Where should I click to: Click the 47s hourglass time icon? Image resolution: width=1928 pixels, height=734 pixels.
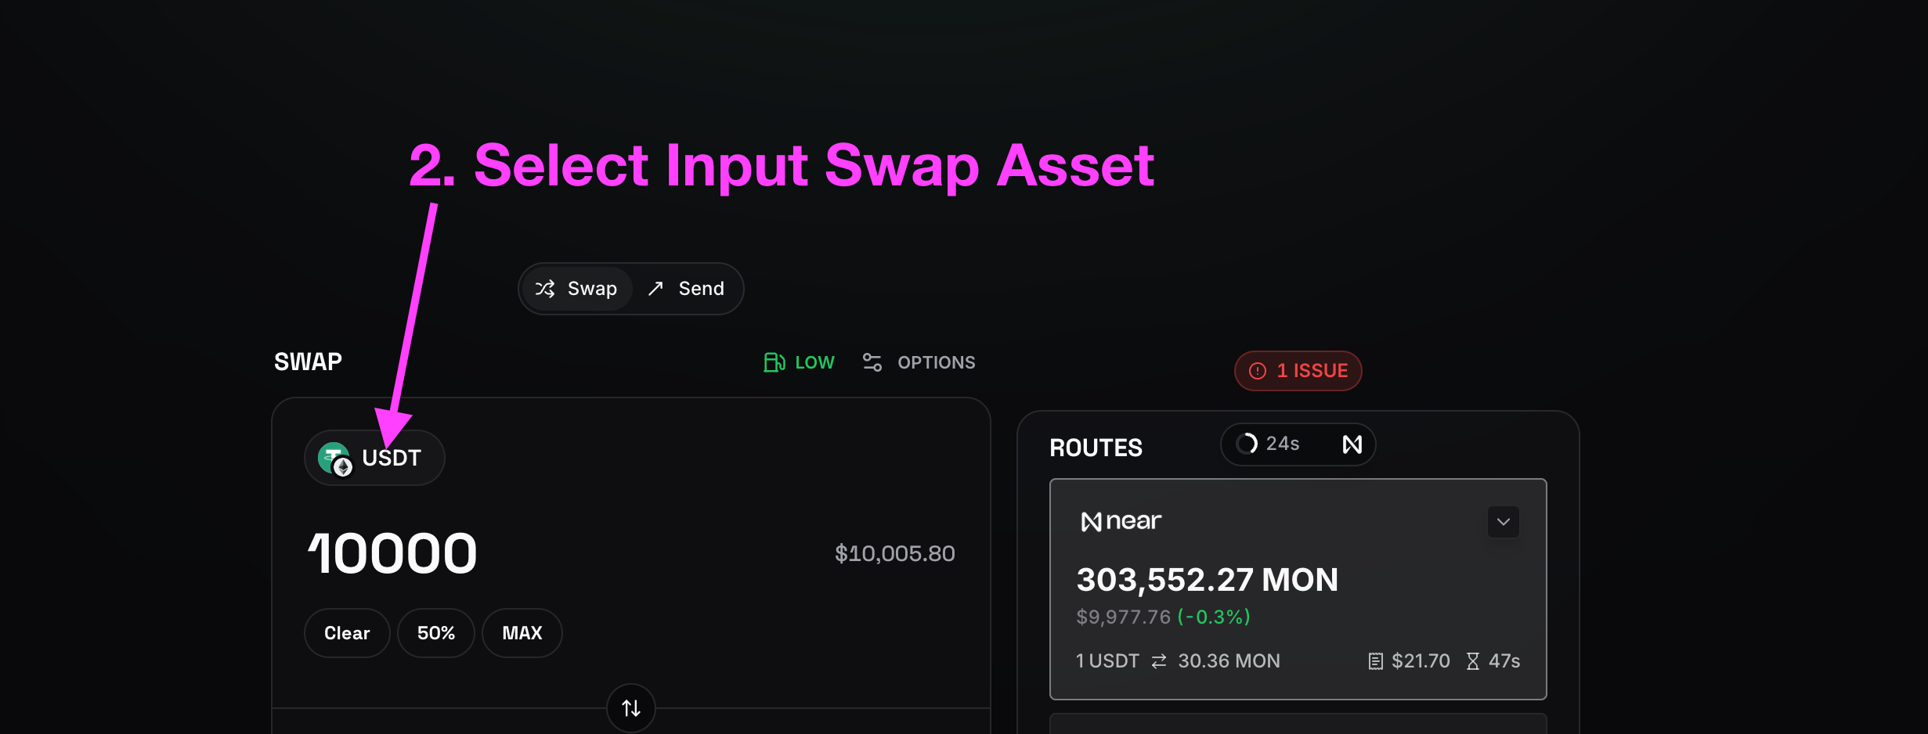(1472, 661)
